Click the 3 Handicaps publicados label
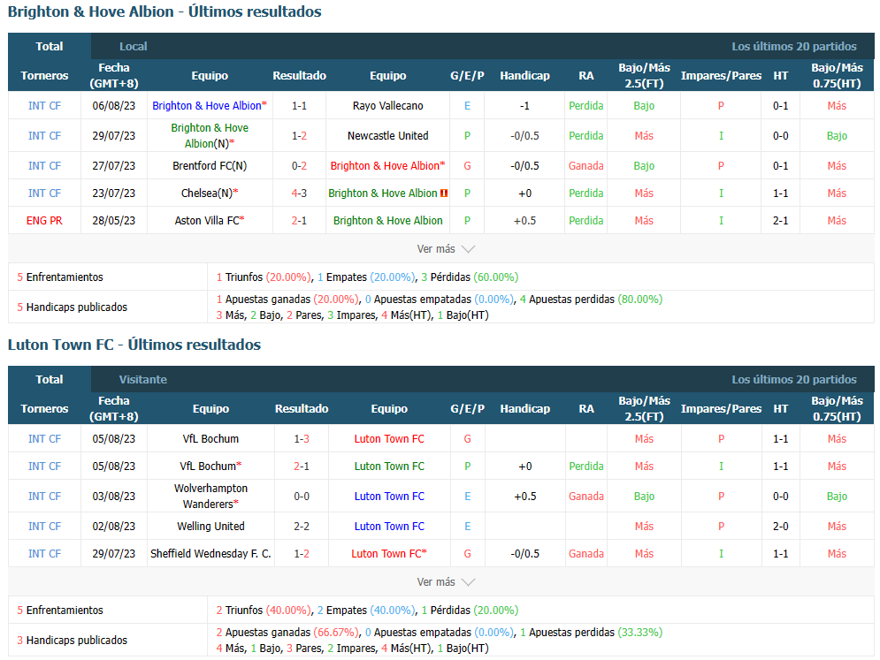 (73, 641)
